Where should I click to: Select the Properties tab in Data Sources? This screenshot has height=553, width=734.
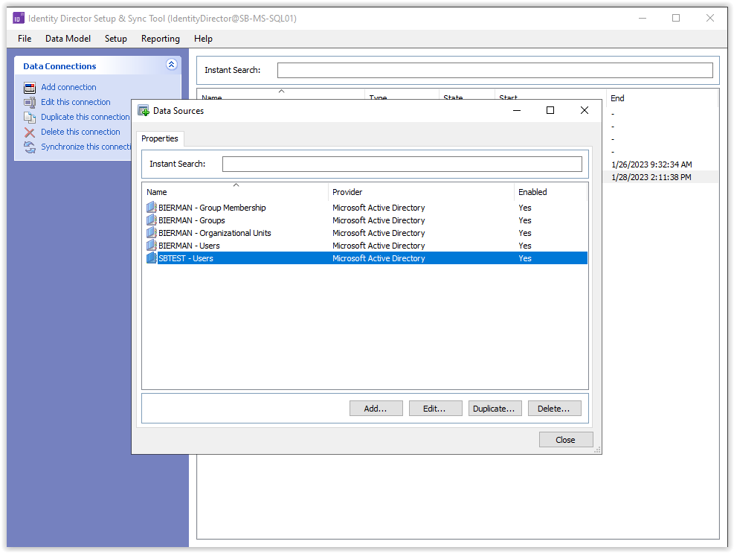click(x=160, y=138)
